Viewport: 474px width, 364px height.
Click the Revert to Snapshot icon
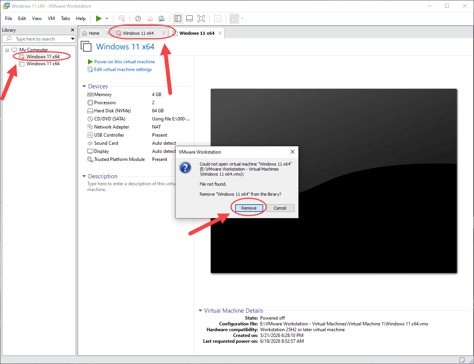(150, 19)
